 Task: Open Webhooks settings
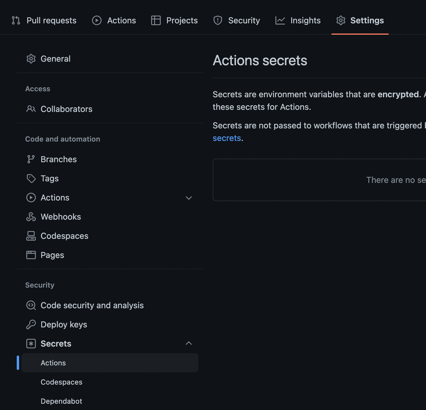[x=110, y=217]
